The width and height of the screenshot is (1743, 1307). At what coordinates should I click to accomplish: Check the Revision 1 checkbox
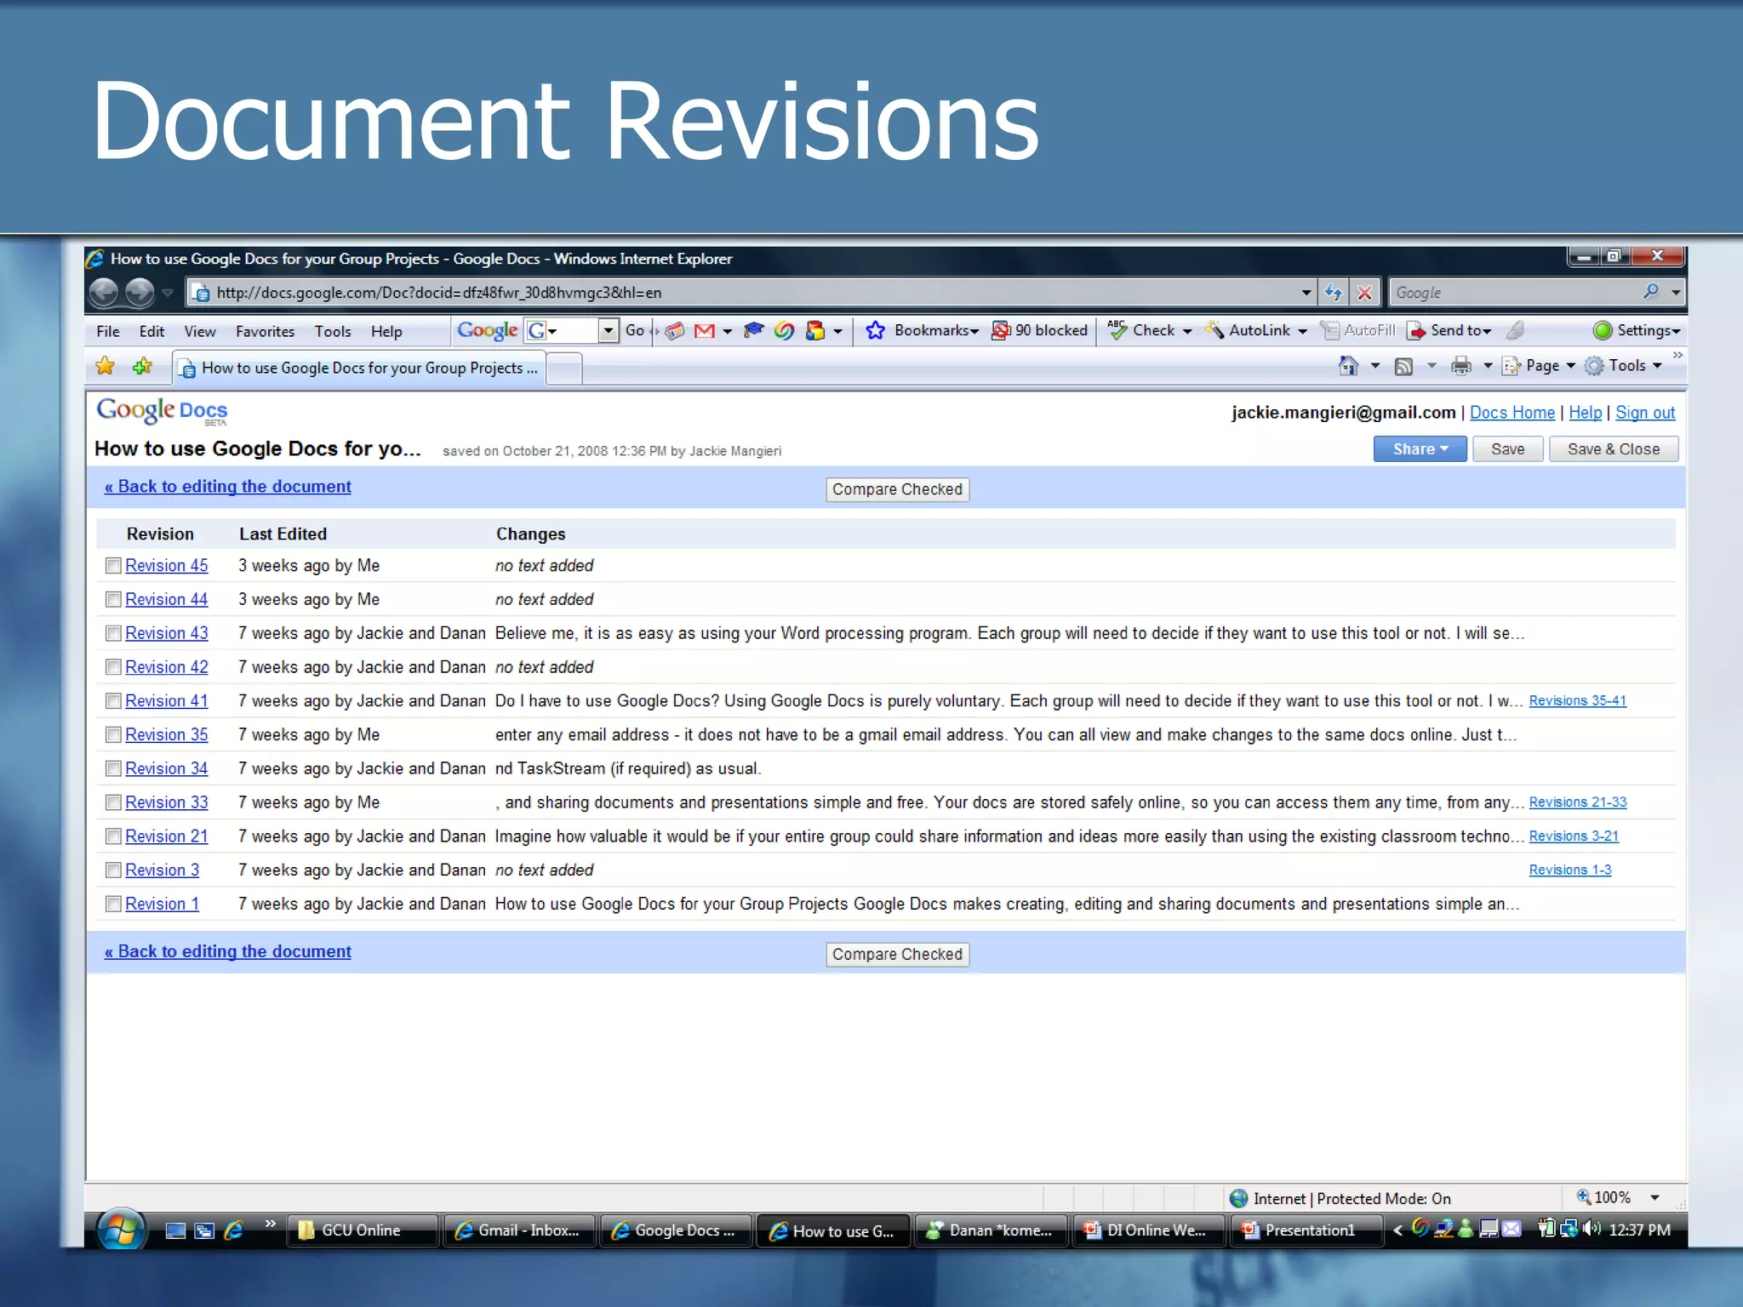[113, 905]
